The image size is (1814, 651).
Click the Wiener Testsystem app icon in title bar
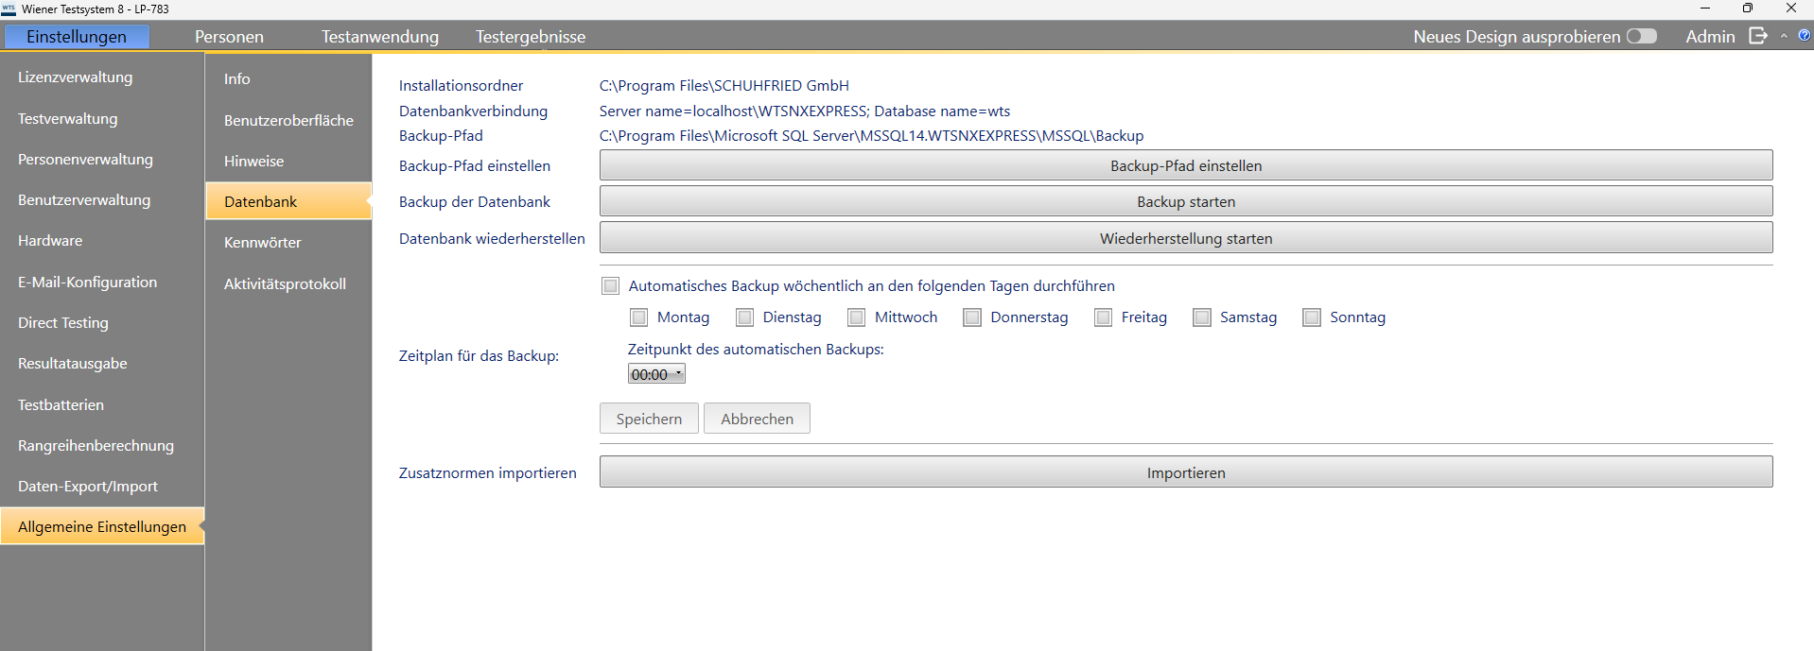(9, 9)
